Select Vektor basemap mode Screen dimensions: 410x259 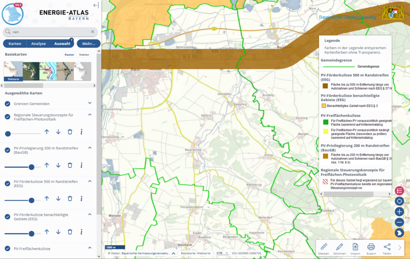84,55
